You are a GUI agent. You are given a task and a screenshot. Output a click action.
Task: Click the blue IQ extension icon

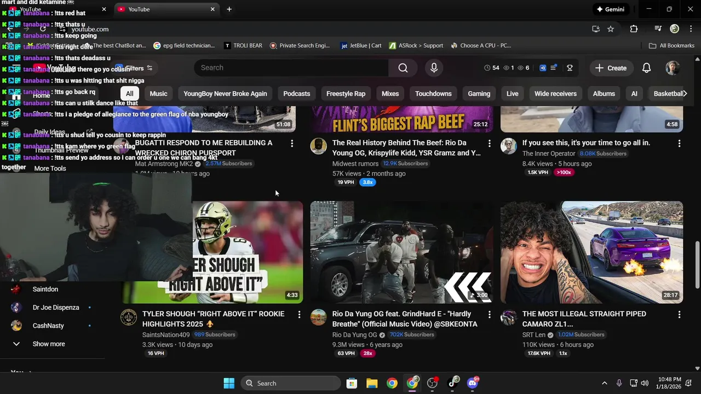click(x=543, y=68)
